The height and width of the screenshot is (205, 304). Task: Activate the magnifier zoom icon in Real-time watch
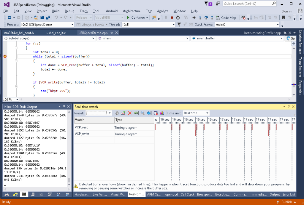point(142,113)
